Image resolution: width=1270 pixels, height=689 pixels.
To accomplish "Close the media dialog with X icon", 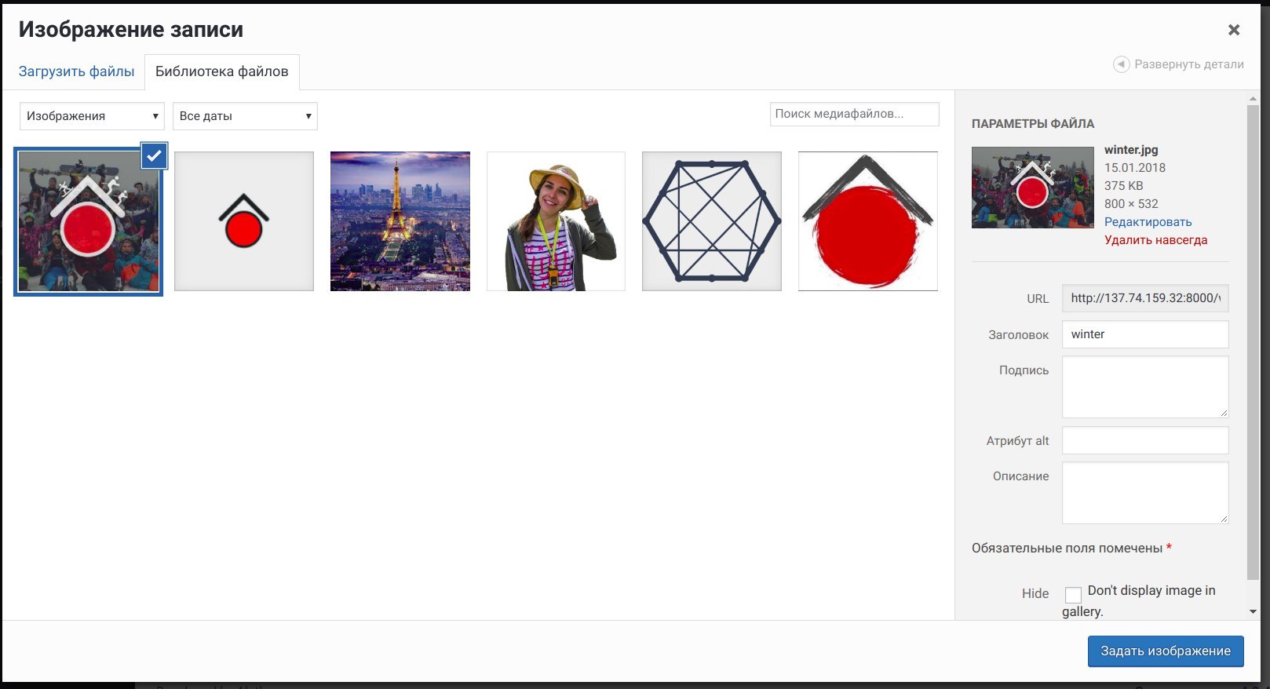I will [1234, 30].
